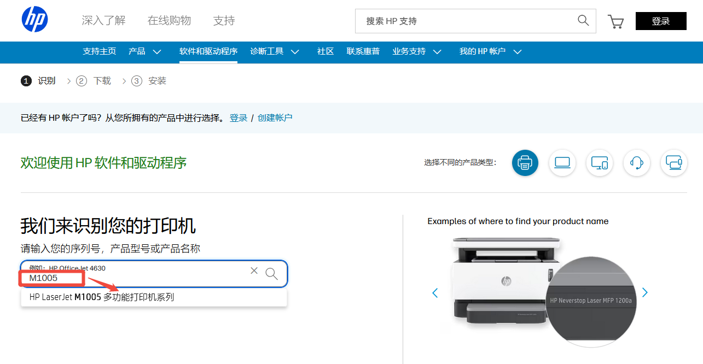Open the shopping cart
This screenshot has height=364, width=703.
click(616, 21)
